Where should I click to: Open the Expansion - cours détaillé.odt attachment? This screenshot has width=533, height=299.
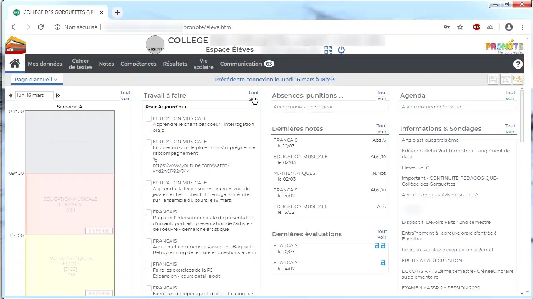(187, 276)
